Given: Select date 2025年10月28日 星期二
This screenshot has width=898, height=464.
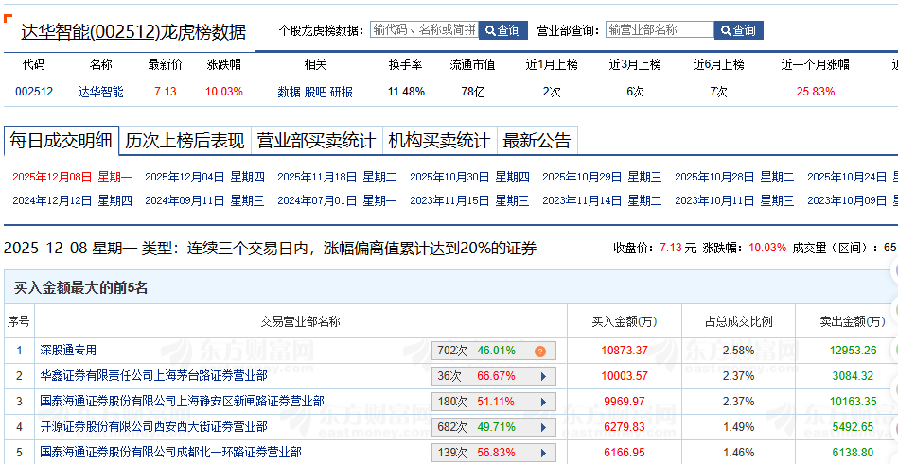Looking at the screenshot, I should click(x=734, y=177).
